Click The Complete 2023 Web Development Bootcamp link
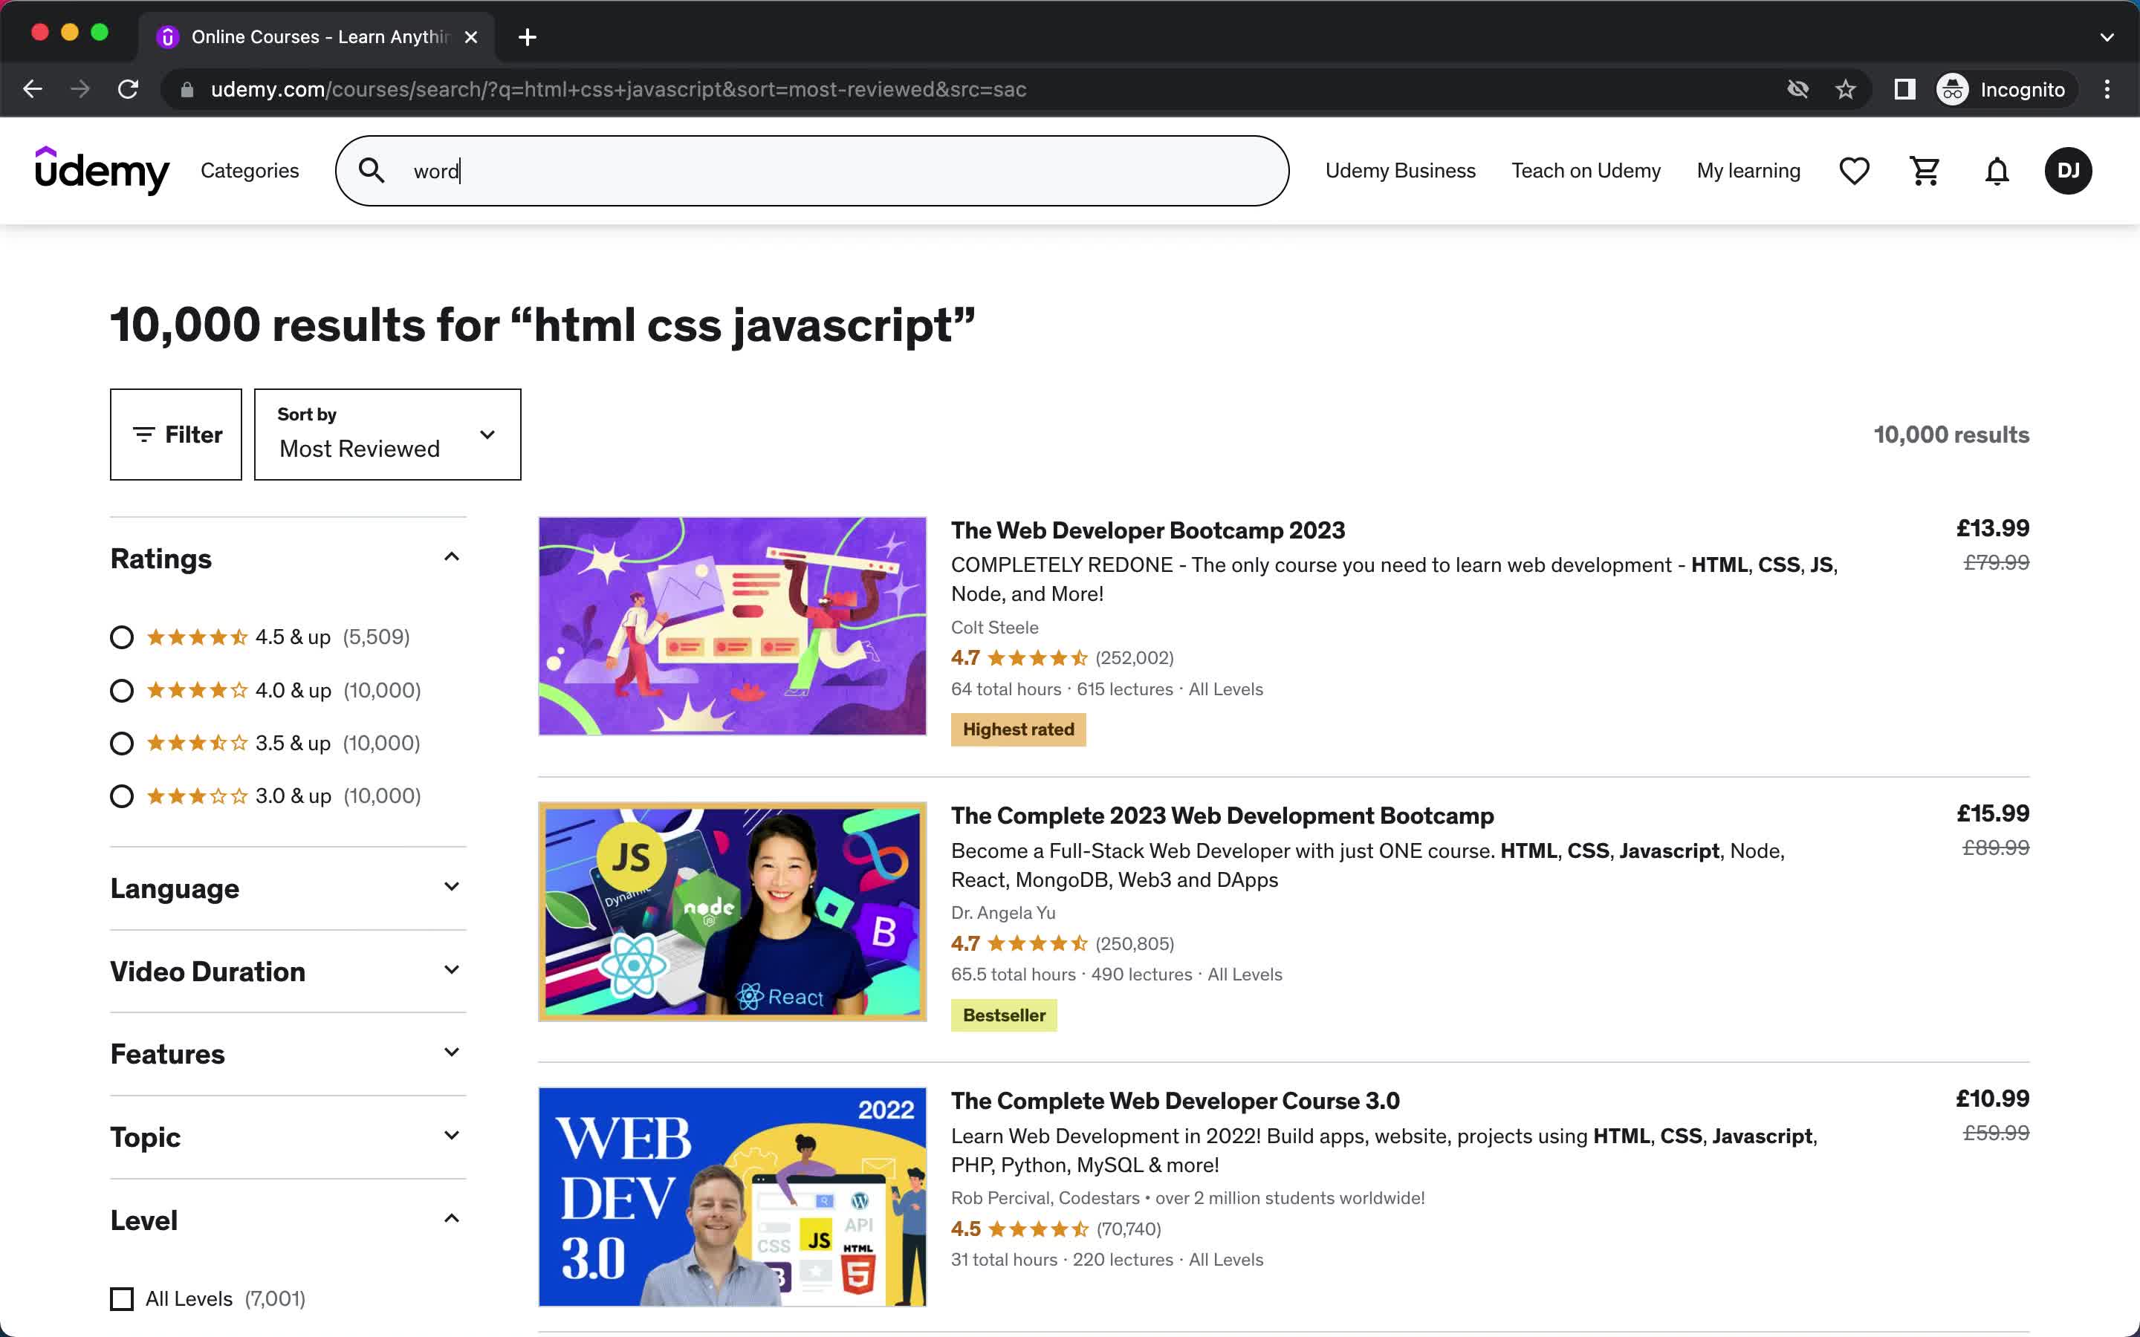The height and width of the screenshot is (1337, 2140). [1222, 815]
